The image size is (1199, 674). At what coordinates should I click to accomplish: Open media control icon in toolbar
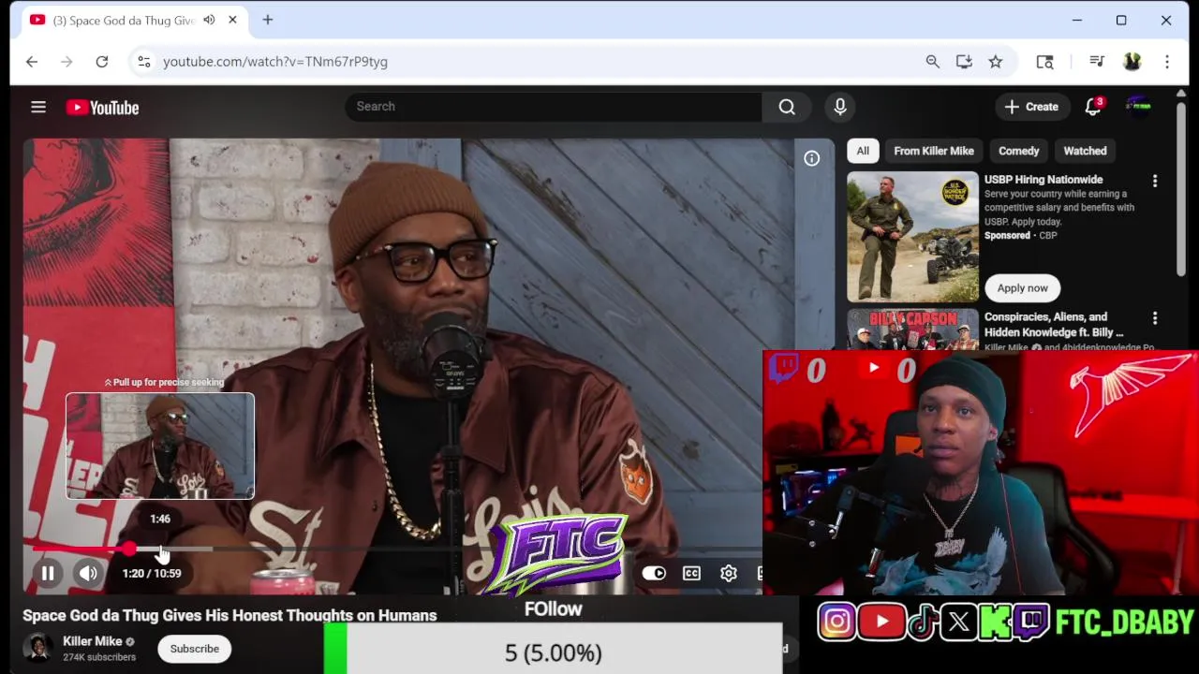[1097, 62]
